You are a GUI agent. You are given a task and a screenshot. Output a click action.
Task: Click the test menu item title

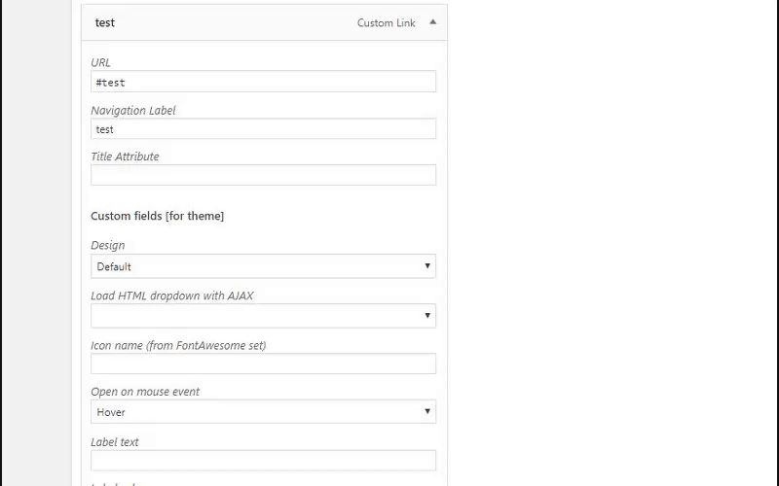tap(105, 22)
